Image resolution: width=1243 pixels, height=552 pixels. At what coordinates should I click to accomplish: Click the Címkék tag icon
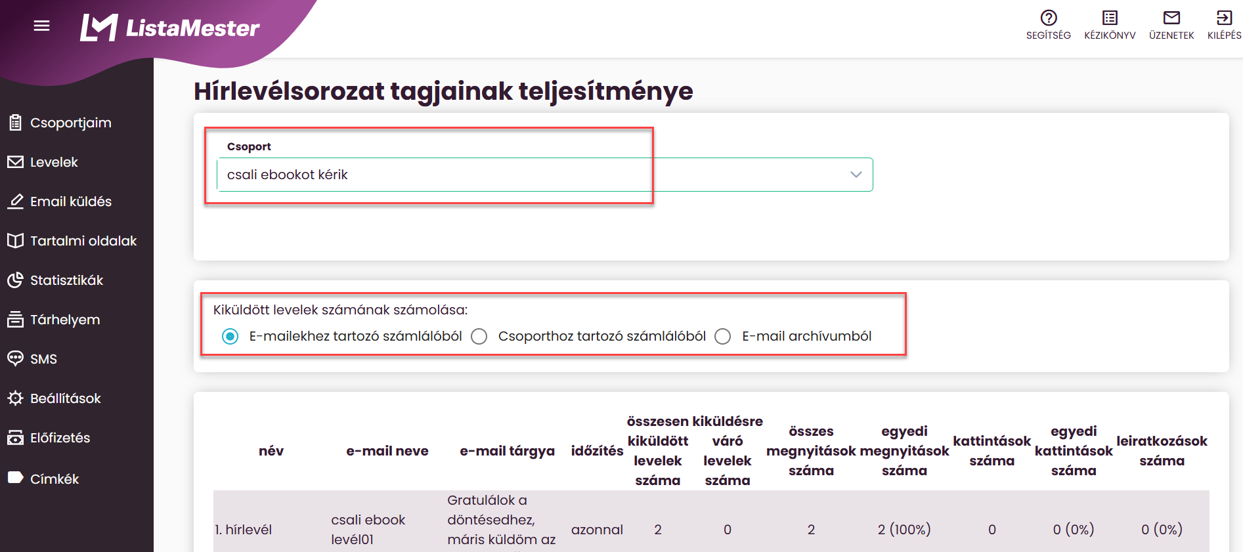coord(15,478)
